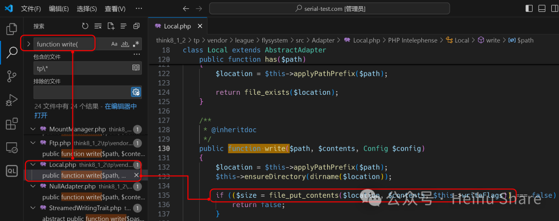Screen dimensions: 559x221
Task: Click the ensureDirectory(dirname($location)) line
Action: tap(303, 176)
